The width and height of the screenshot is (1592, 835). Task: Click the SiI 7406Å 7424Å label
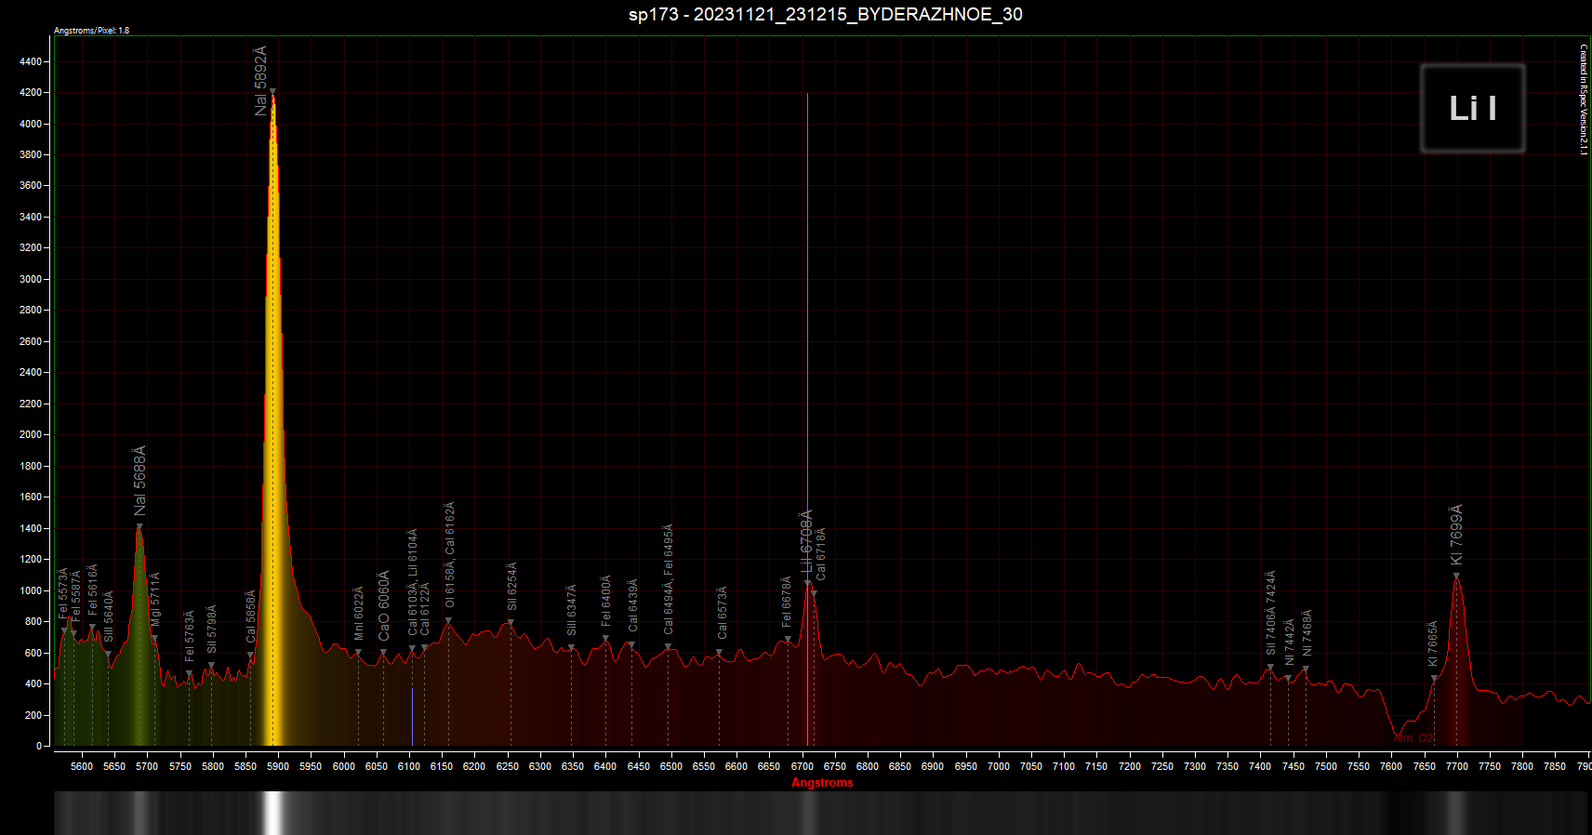point(1271,613)
